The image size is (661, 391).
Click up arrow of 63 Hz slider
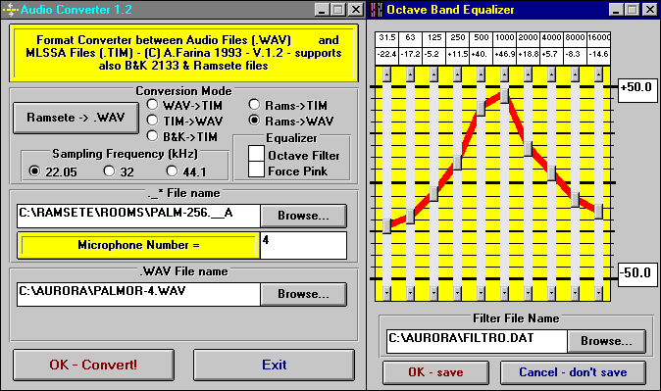[x=410, y=75]
